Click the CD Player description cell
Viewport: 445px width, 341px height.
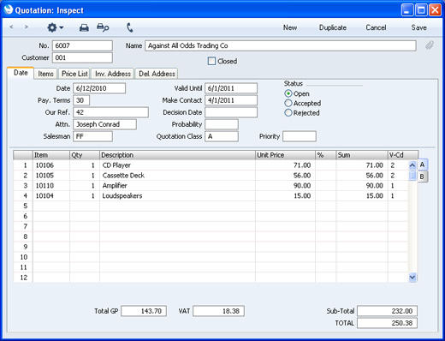tap(177, 165)
